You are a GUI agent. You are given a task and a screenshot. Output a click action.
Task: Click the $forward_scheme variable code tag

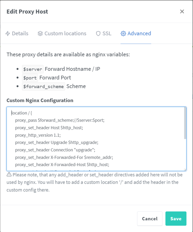tap(44, 86)
